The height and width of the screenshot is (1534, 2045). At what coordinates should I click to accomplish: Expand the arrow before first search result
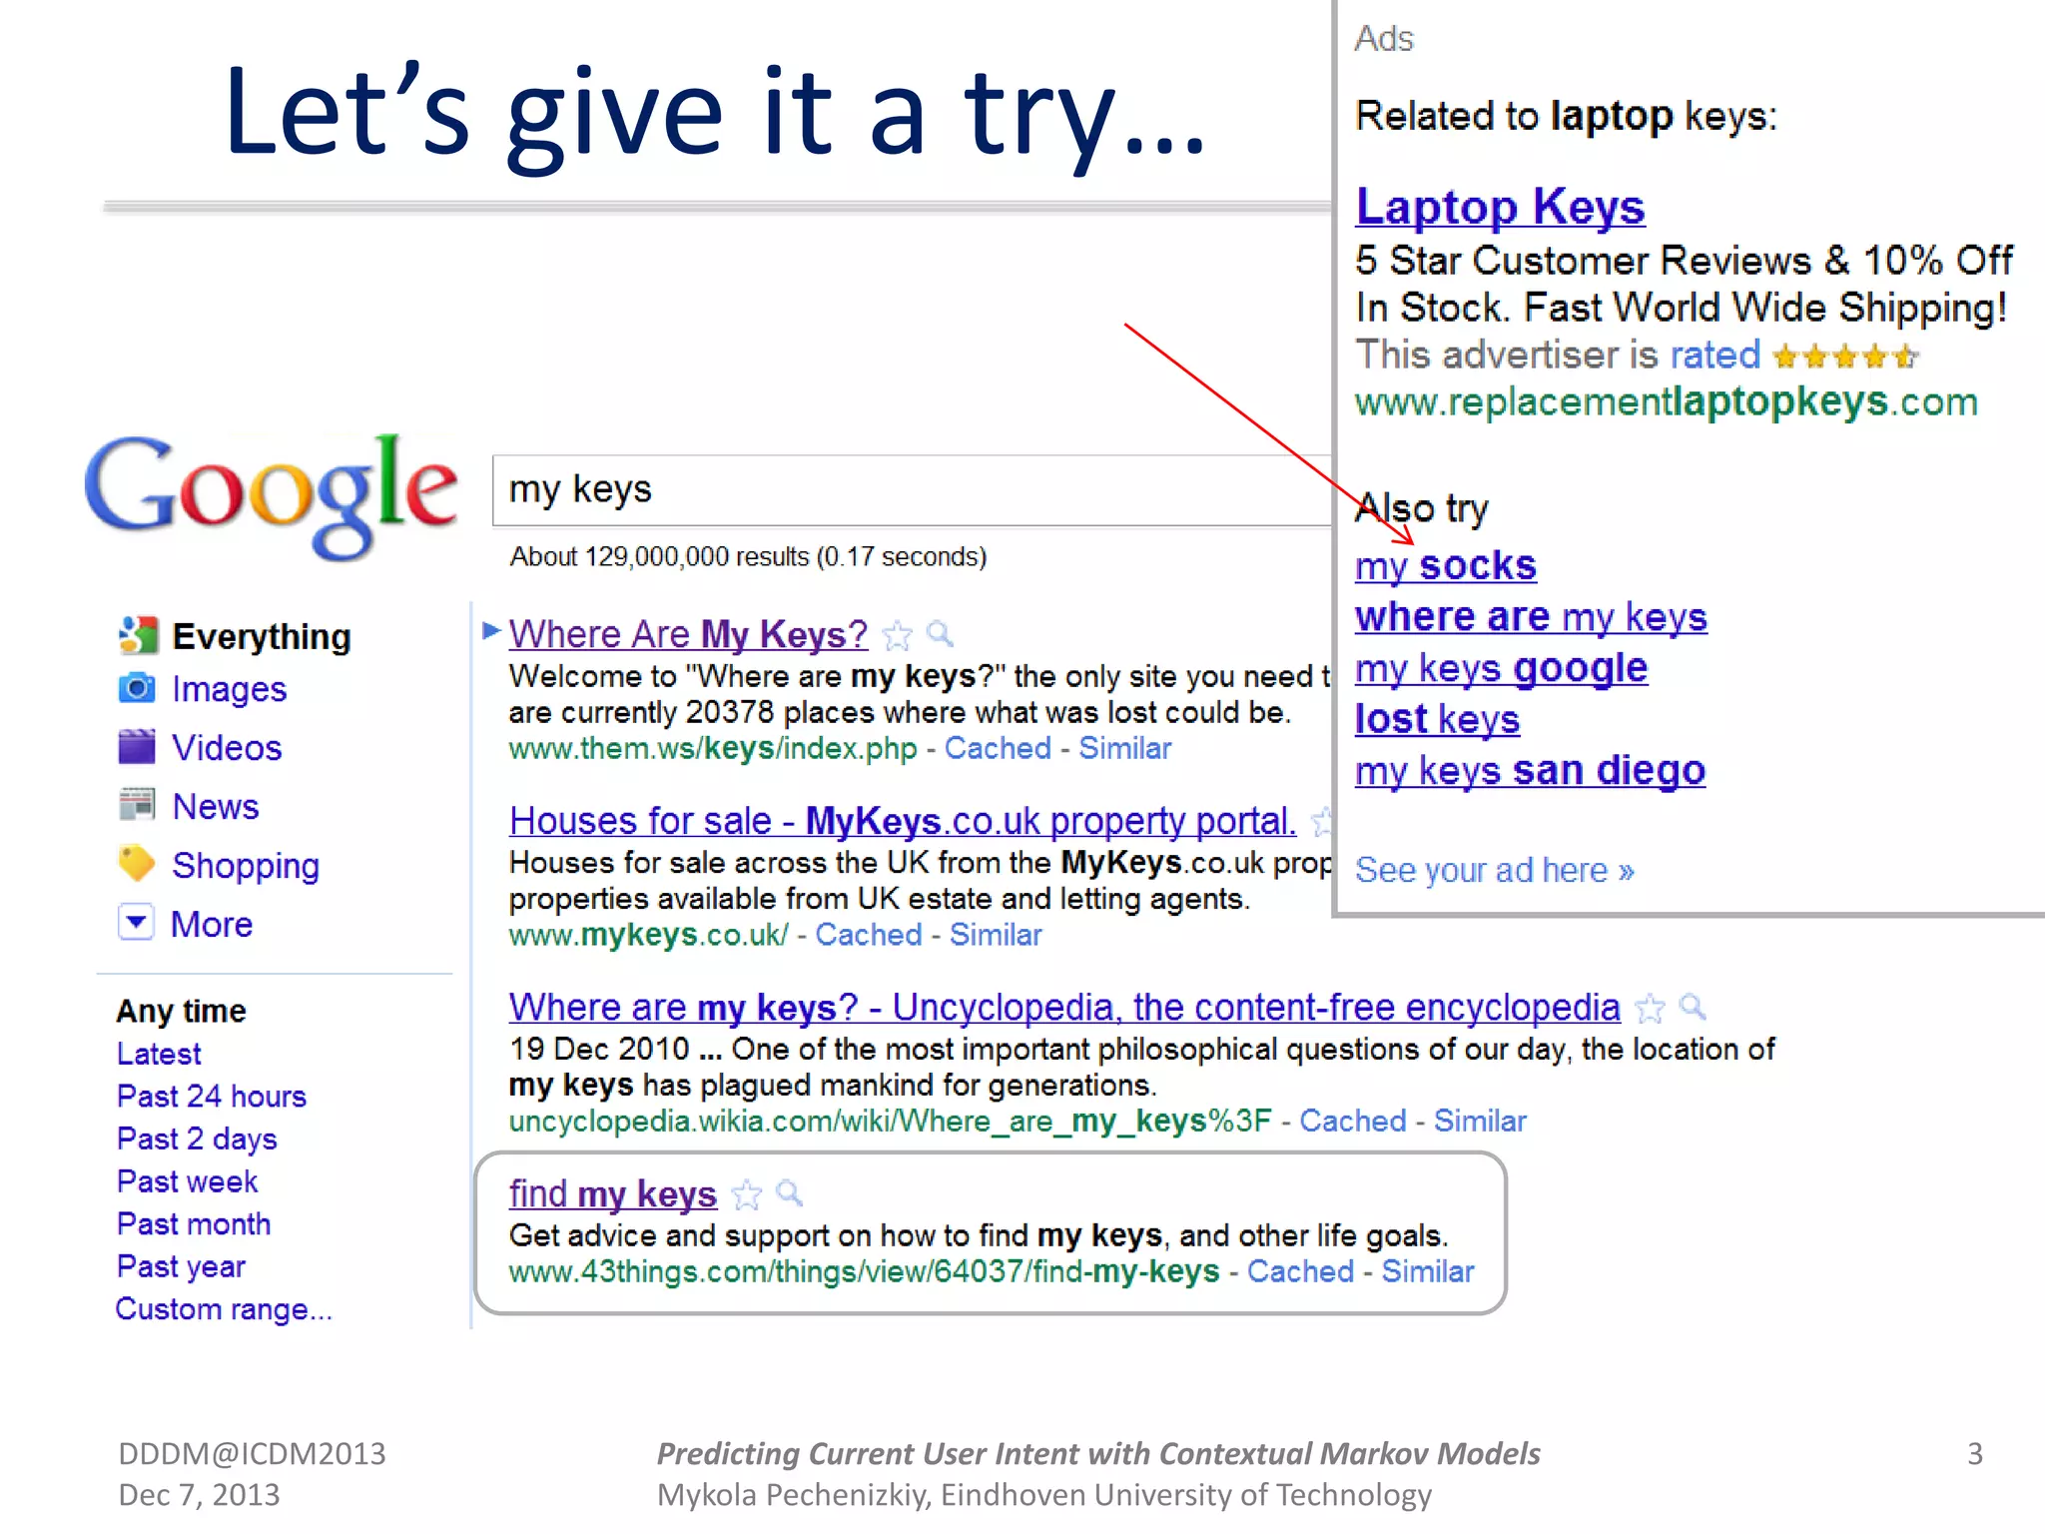coord(490,630)
